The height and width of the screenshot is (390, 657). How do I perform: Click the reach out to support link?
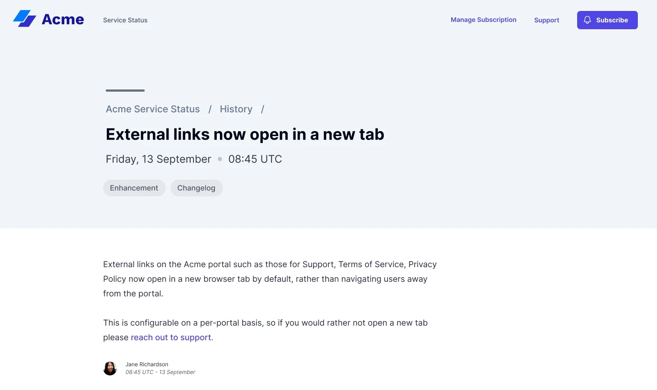171,337
